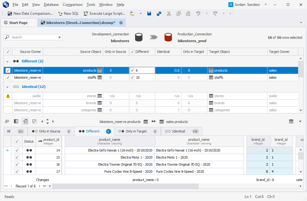
Task: Open a New SQL document
Action: point(68,14)
